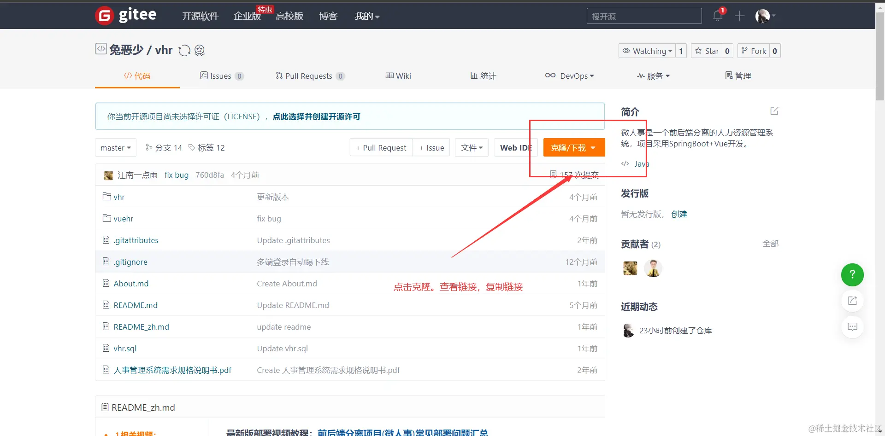The height and width of the screenshot is (436, 885).
Task: Expand the DevOps tab dropdown
Action: tap(569, 76)
